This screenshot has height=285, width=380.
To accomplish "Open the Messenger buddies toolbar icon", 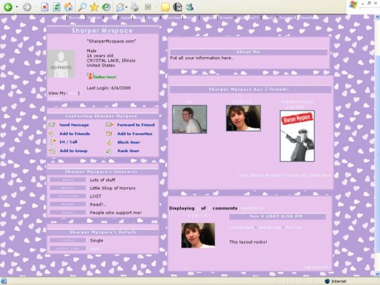I will (x=189, y=7).
